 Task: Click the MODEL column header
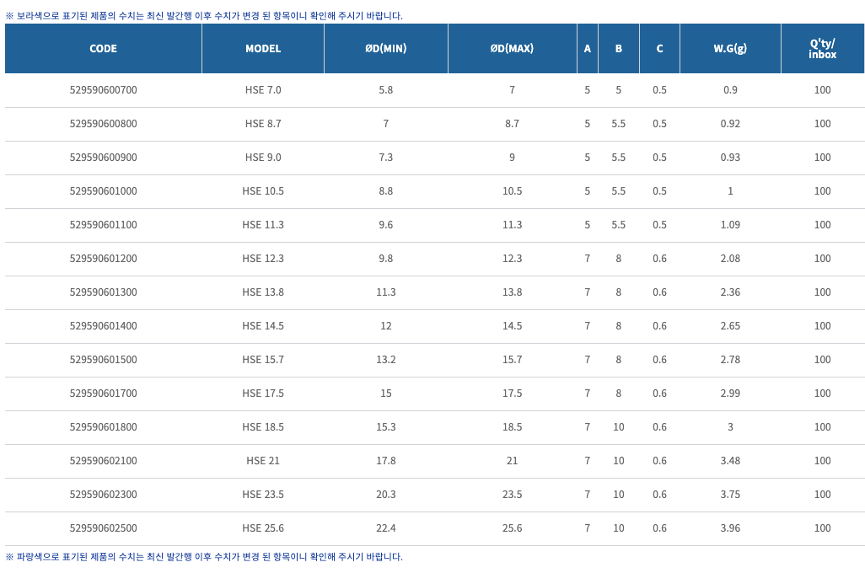(263, 49)
